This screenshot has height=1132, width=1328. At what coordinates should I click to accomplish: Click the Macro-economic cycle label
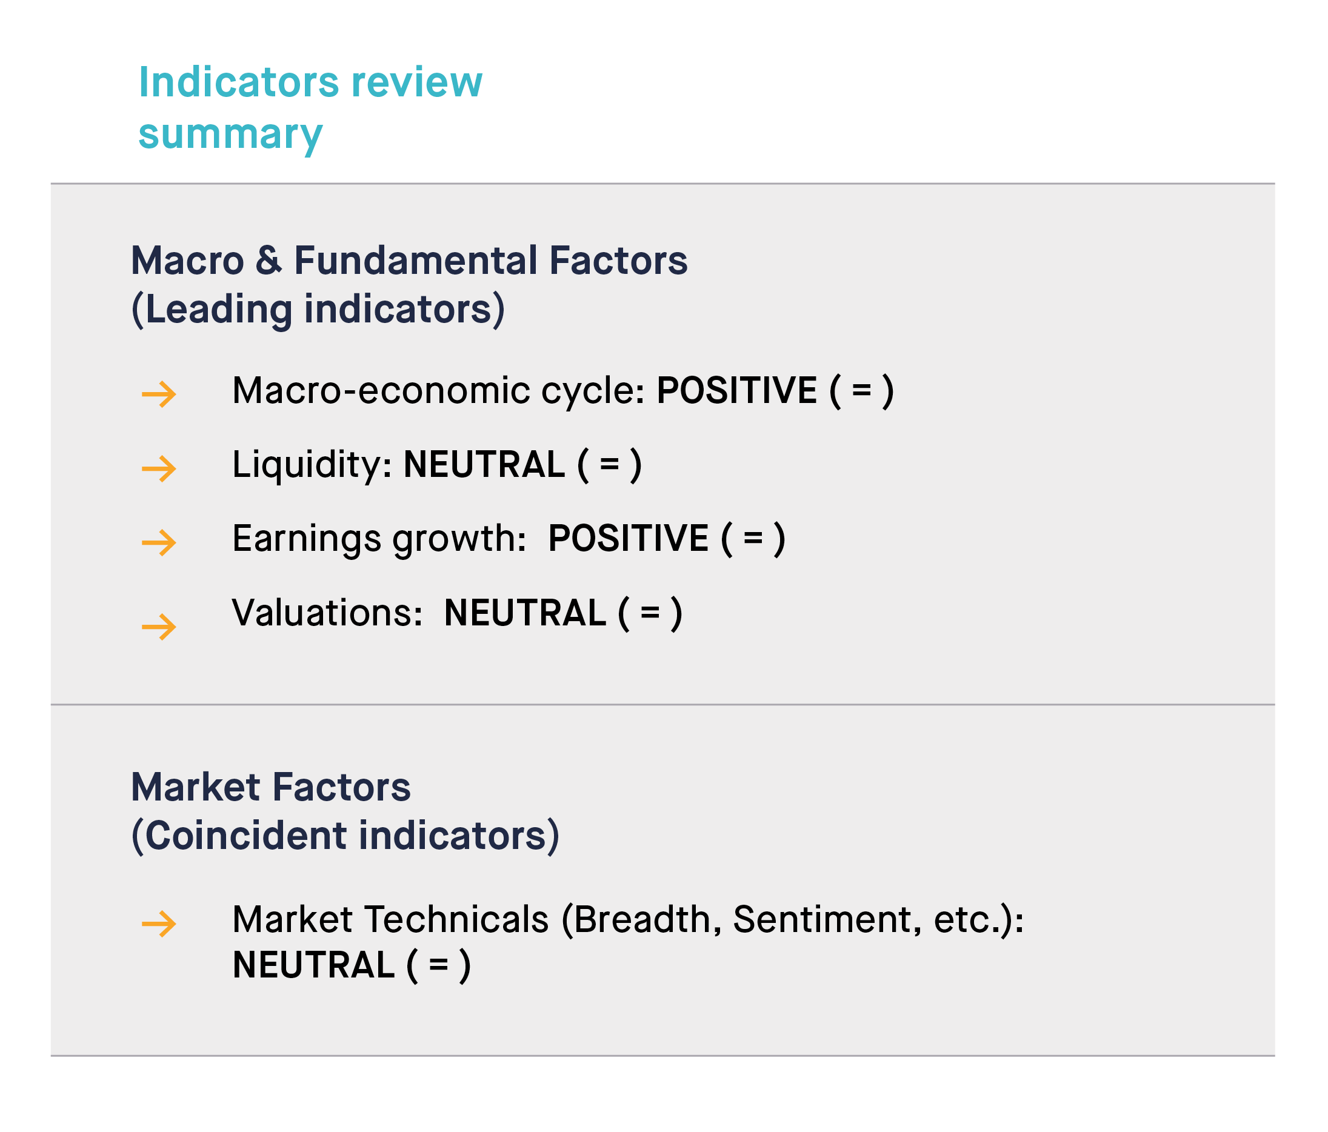point(438,390)
